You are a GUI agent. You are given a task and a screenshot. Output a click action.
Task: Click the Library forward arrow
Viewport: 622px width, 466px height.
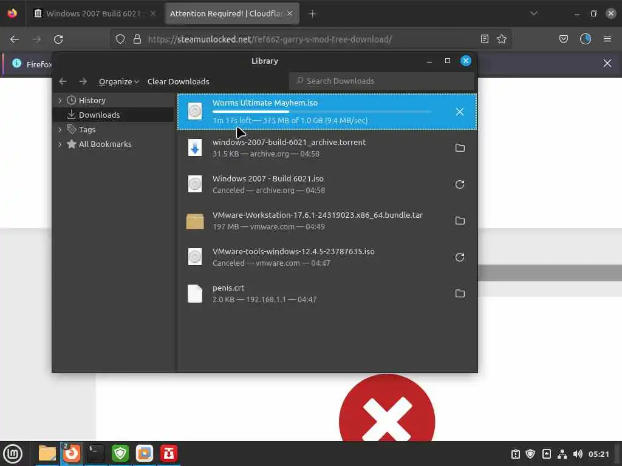coord(83,81)
